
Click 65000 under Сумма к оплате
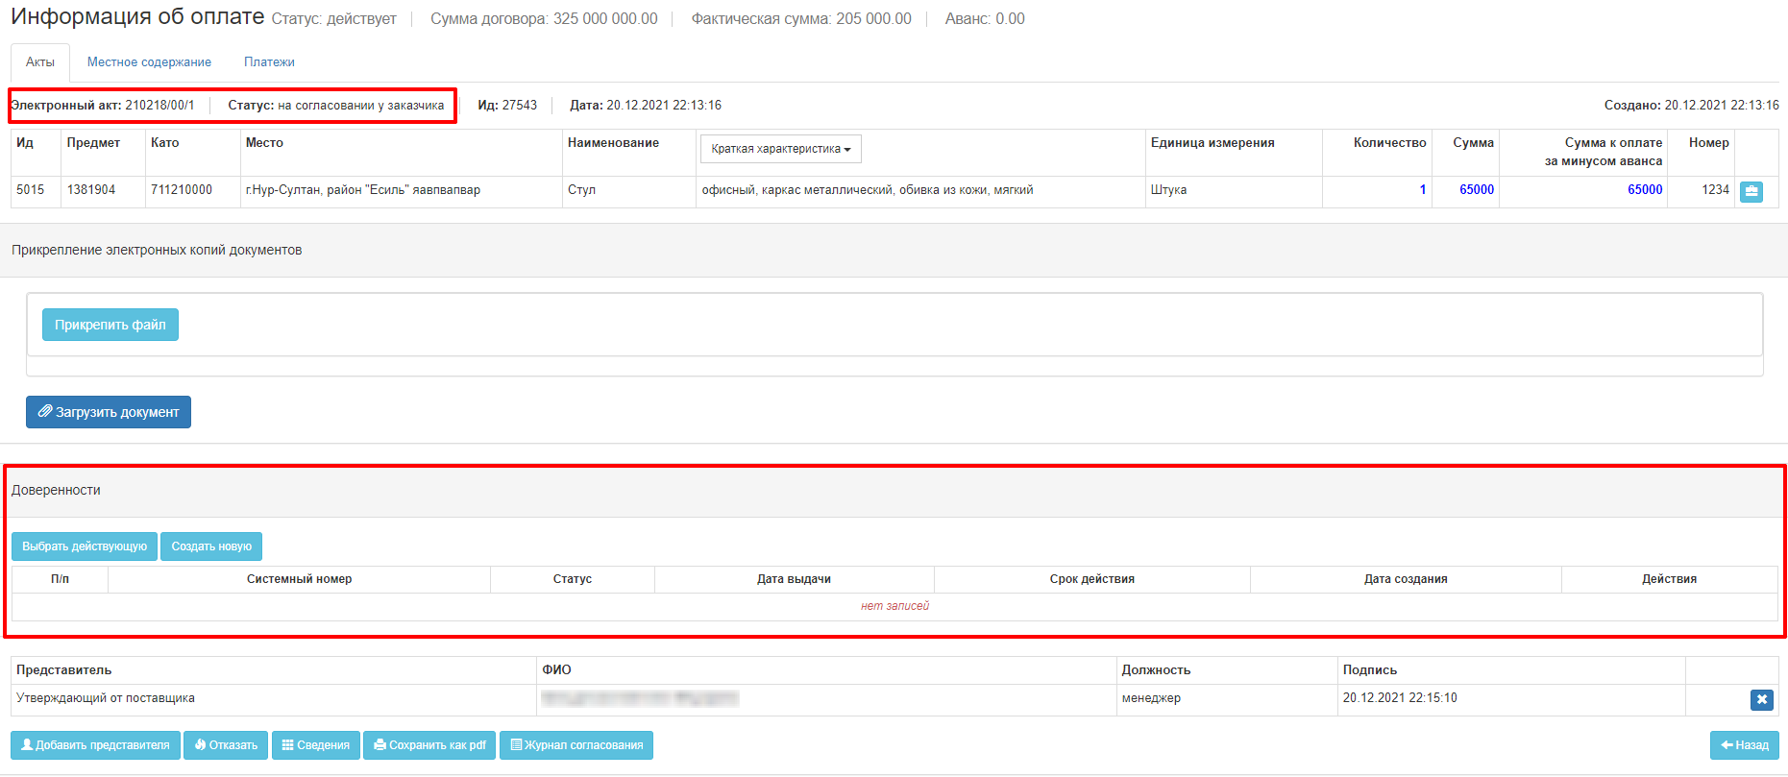coord(1644,190)
